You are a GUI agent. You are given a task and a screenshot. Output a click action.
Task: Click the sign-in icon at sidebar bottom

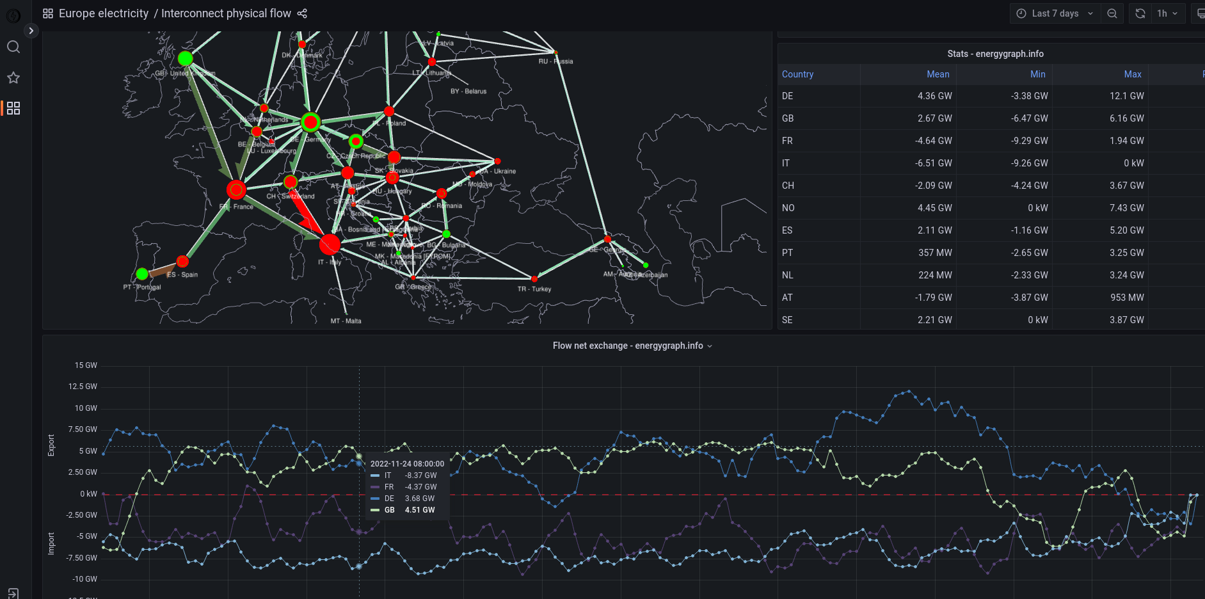(x=13, y=593)
